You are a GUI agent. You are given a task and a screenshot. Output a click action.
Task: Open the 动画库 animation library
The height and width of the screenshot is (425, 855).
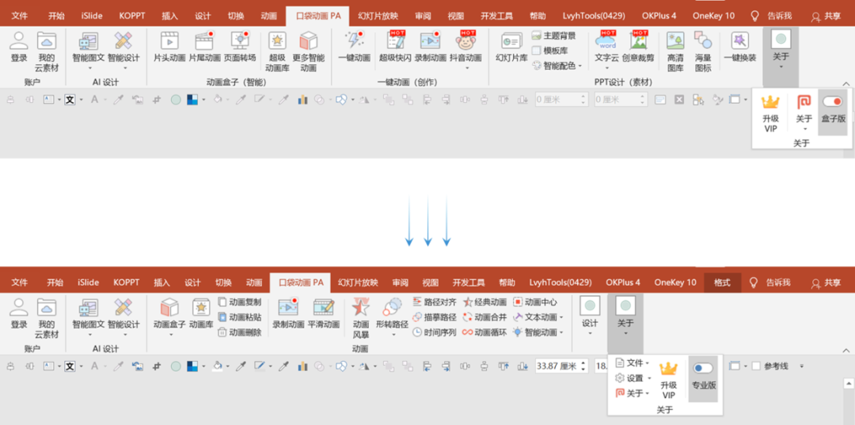pos(200,314)
